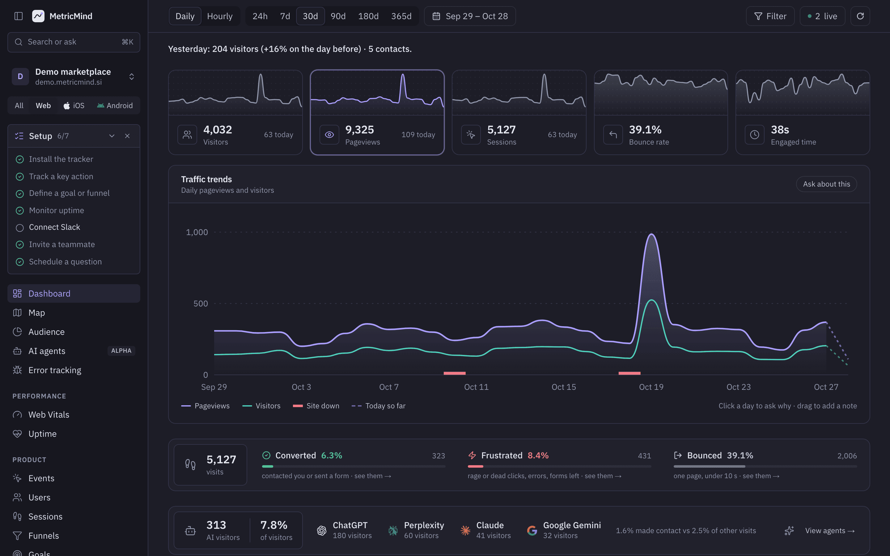Collapse the sidebar panel icon

pos(19,16)
